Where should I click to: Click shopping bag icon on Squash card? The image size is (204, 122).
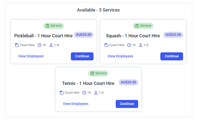click(137, 26)
